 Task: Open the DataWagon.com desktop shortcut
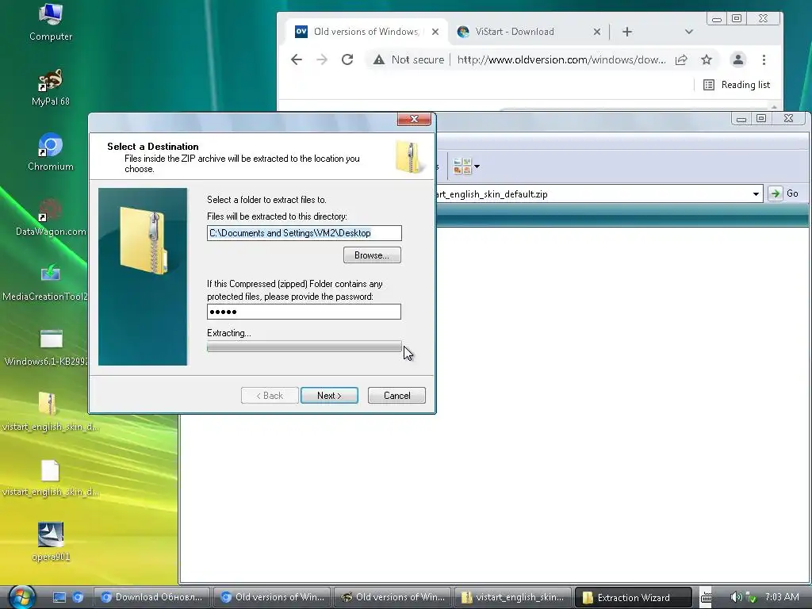tap(50, 217)
